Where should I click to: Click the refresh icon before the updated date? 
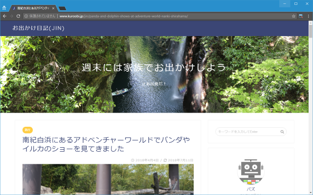tap(165, 160)
